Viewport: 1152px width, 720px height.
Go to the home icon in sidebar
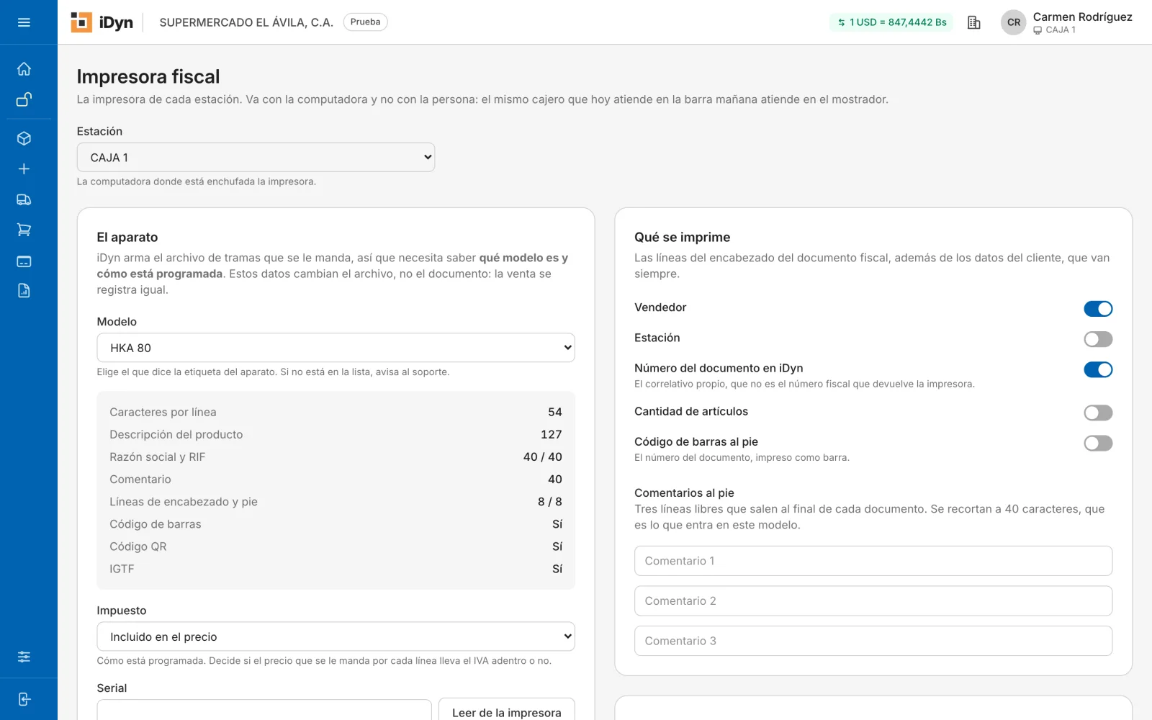click(24, 69)
